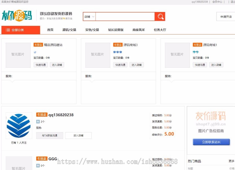
Task: Open 更多 link in 热门商品
Action: [231, 161]
